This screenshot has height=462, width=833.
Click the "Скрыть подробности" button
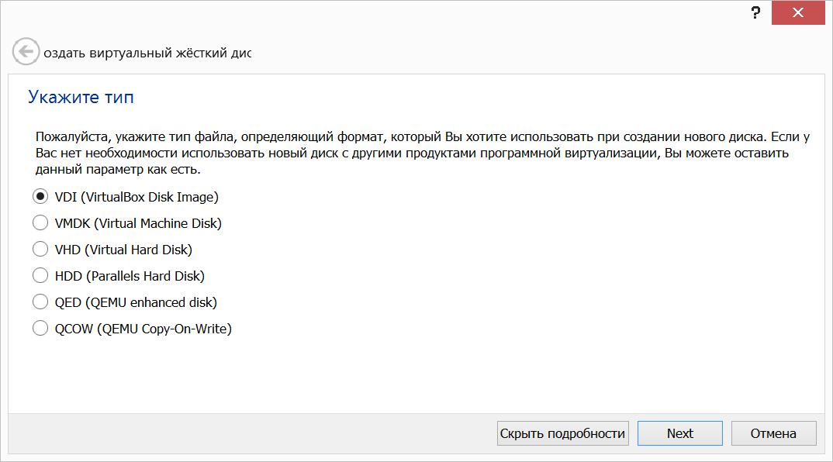pos(562,433)
